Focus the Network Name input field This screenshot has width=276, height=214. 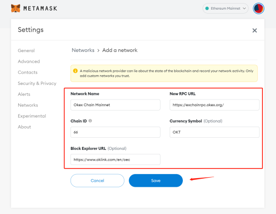[115, 105]
